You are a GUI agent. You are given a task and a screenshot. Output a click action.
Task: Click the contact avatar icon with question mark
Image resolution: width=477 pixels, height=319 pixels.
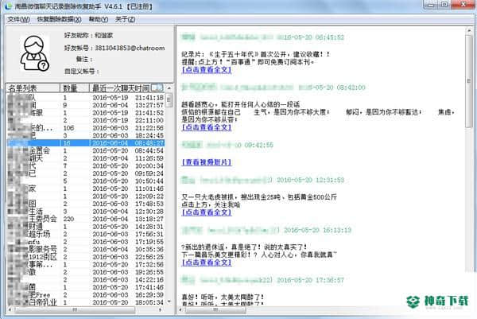tap(34, 53)
